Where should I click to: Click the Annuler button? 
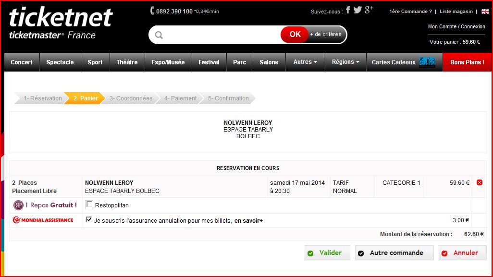tap(463, 253)
